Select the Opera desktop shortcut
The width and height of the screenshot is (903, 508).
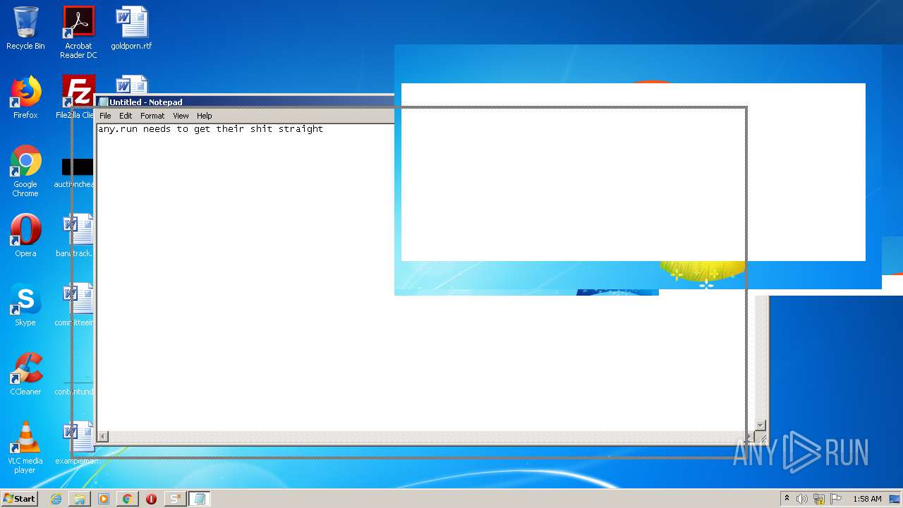[25, 236]
